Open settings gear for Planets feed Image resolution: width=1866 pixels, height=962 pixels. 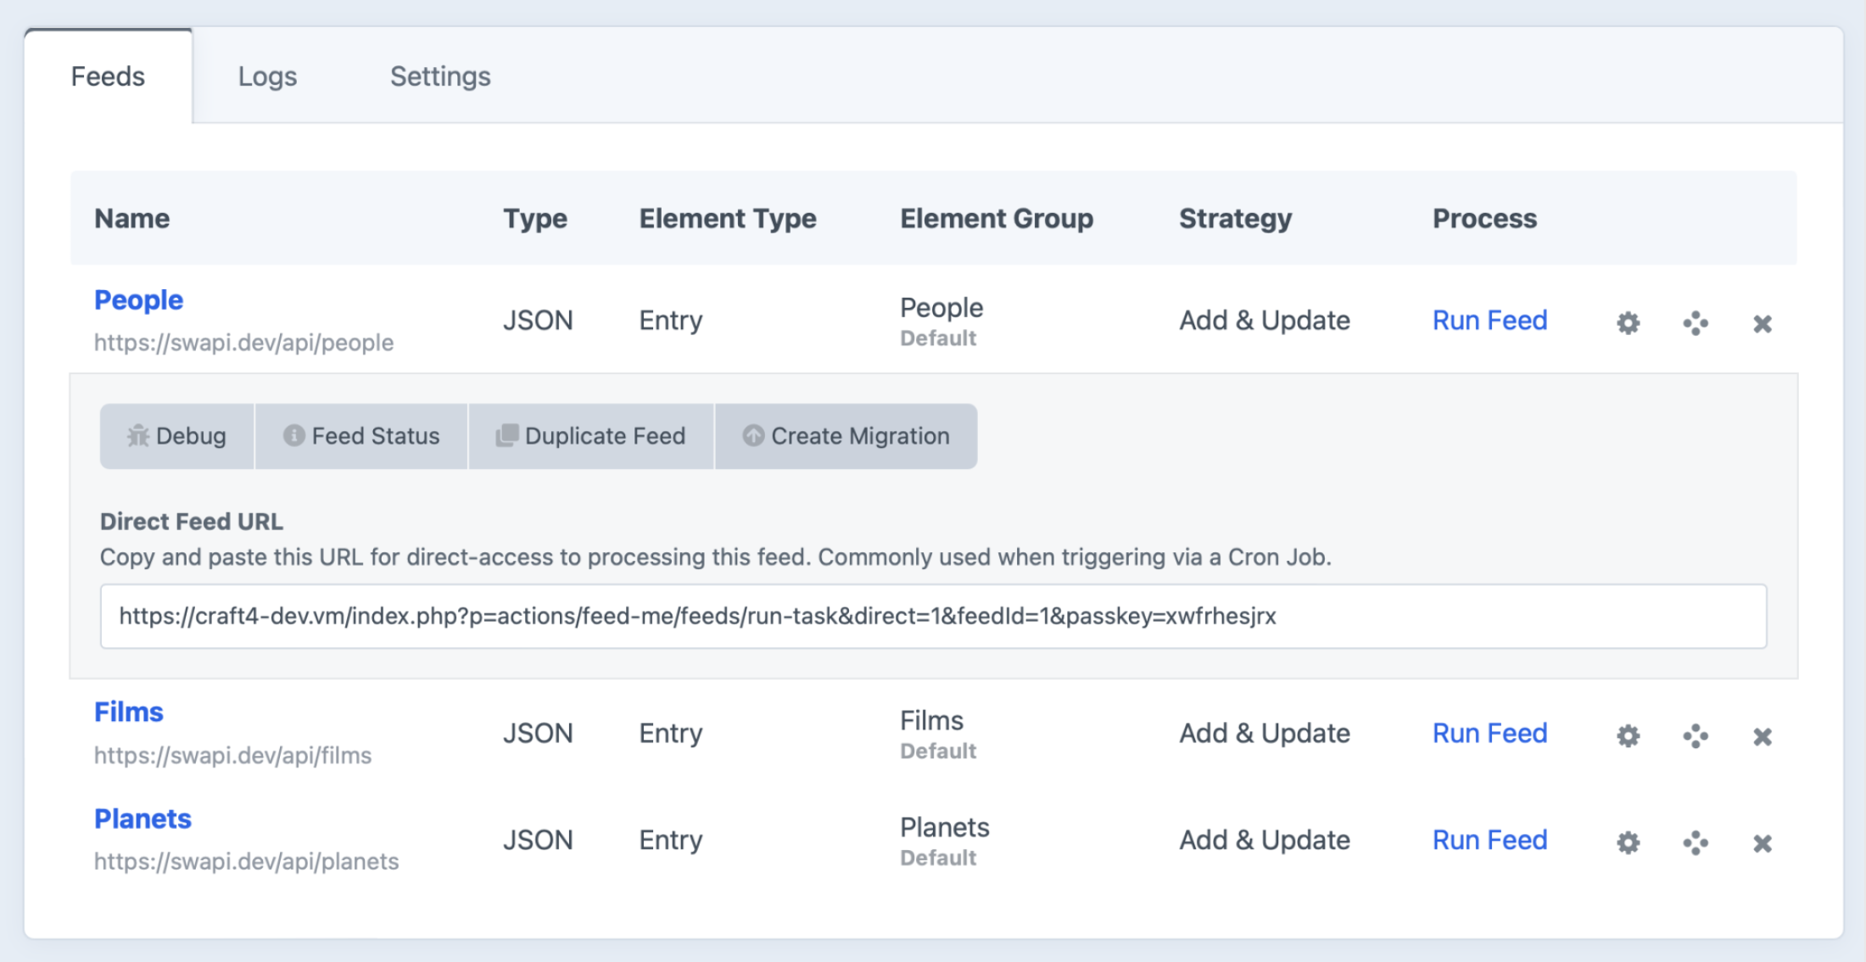click(1628, 842)
